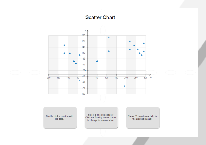The height and width of the screenshot is (145, 206).
Task: Click the "Scatter Chart" title text
Action: point(100,17)
